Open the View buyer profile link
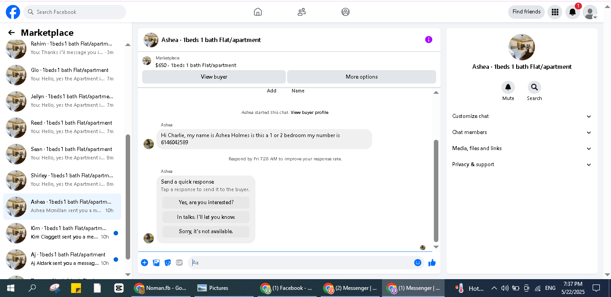 coord(310,113)
